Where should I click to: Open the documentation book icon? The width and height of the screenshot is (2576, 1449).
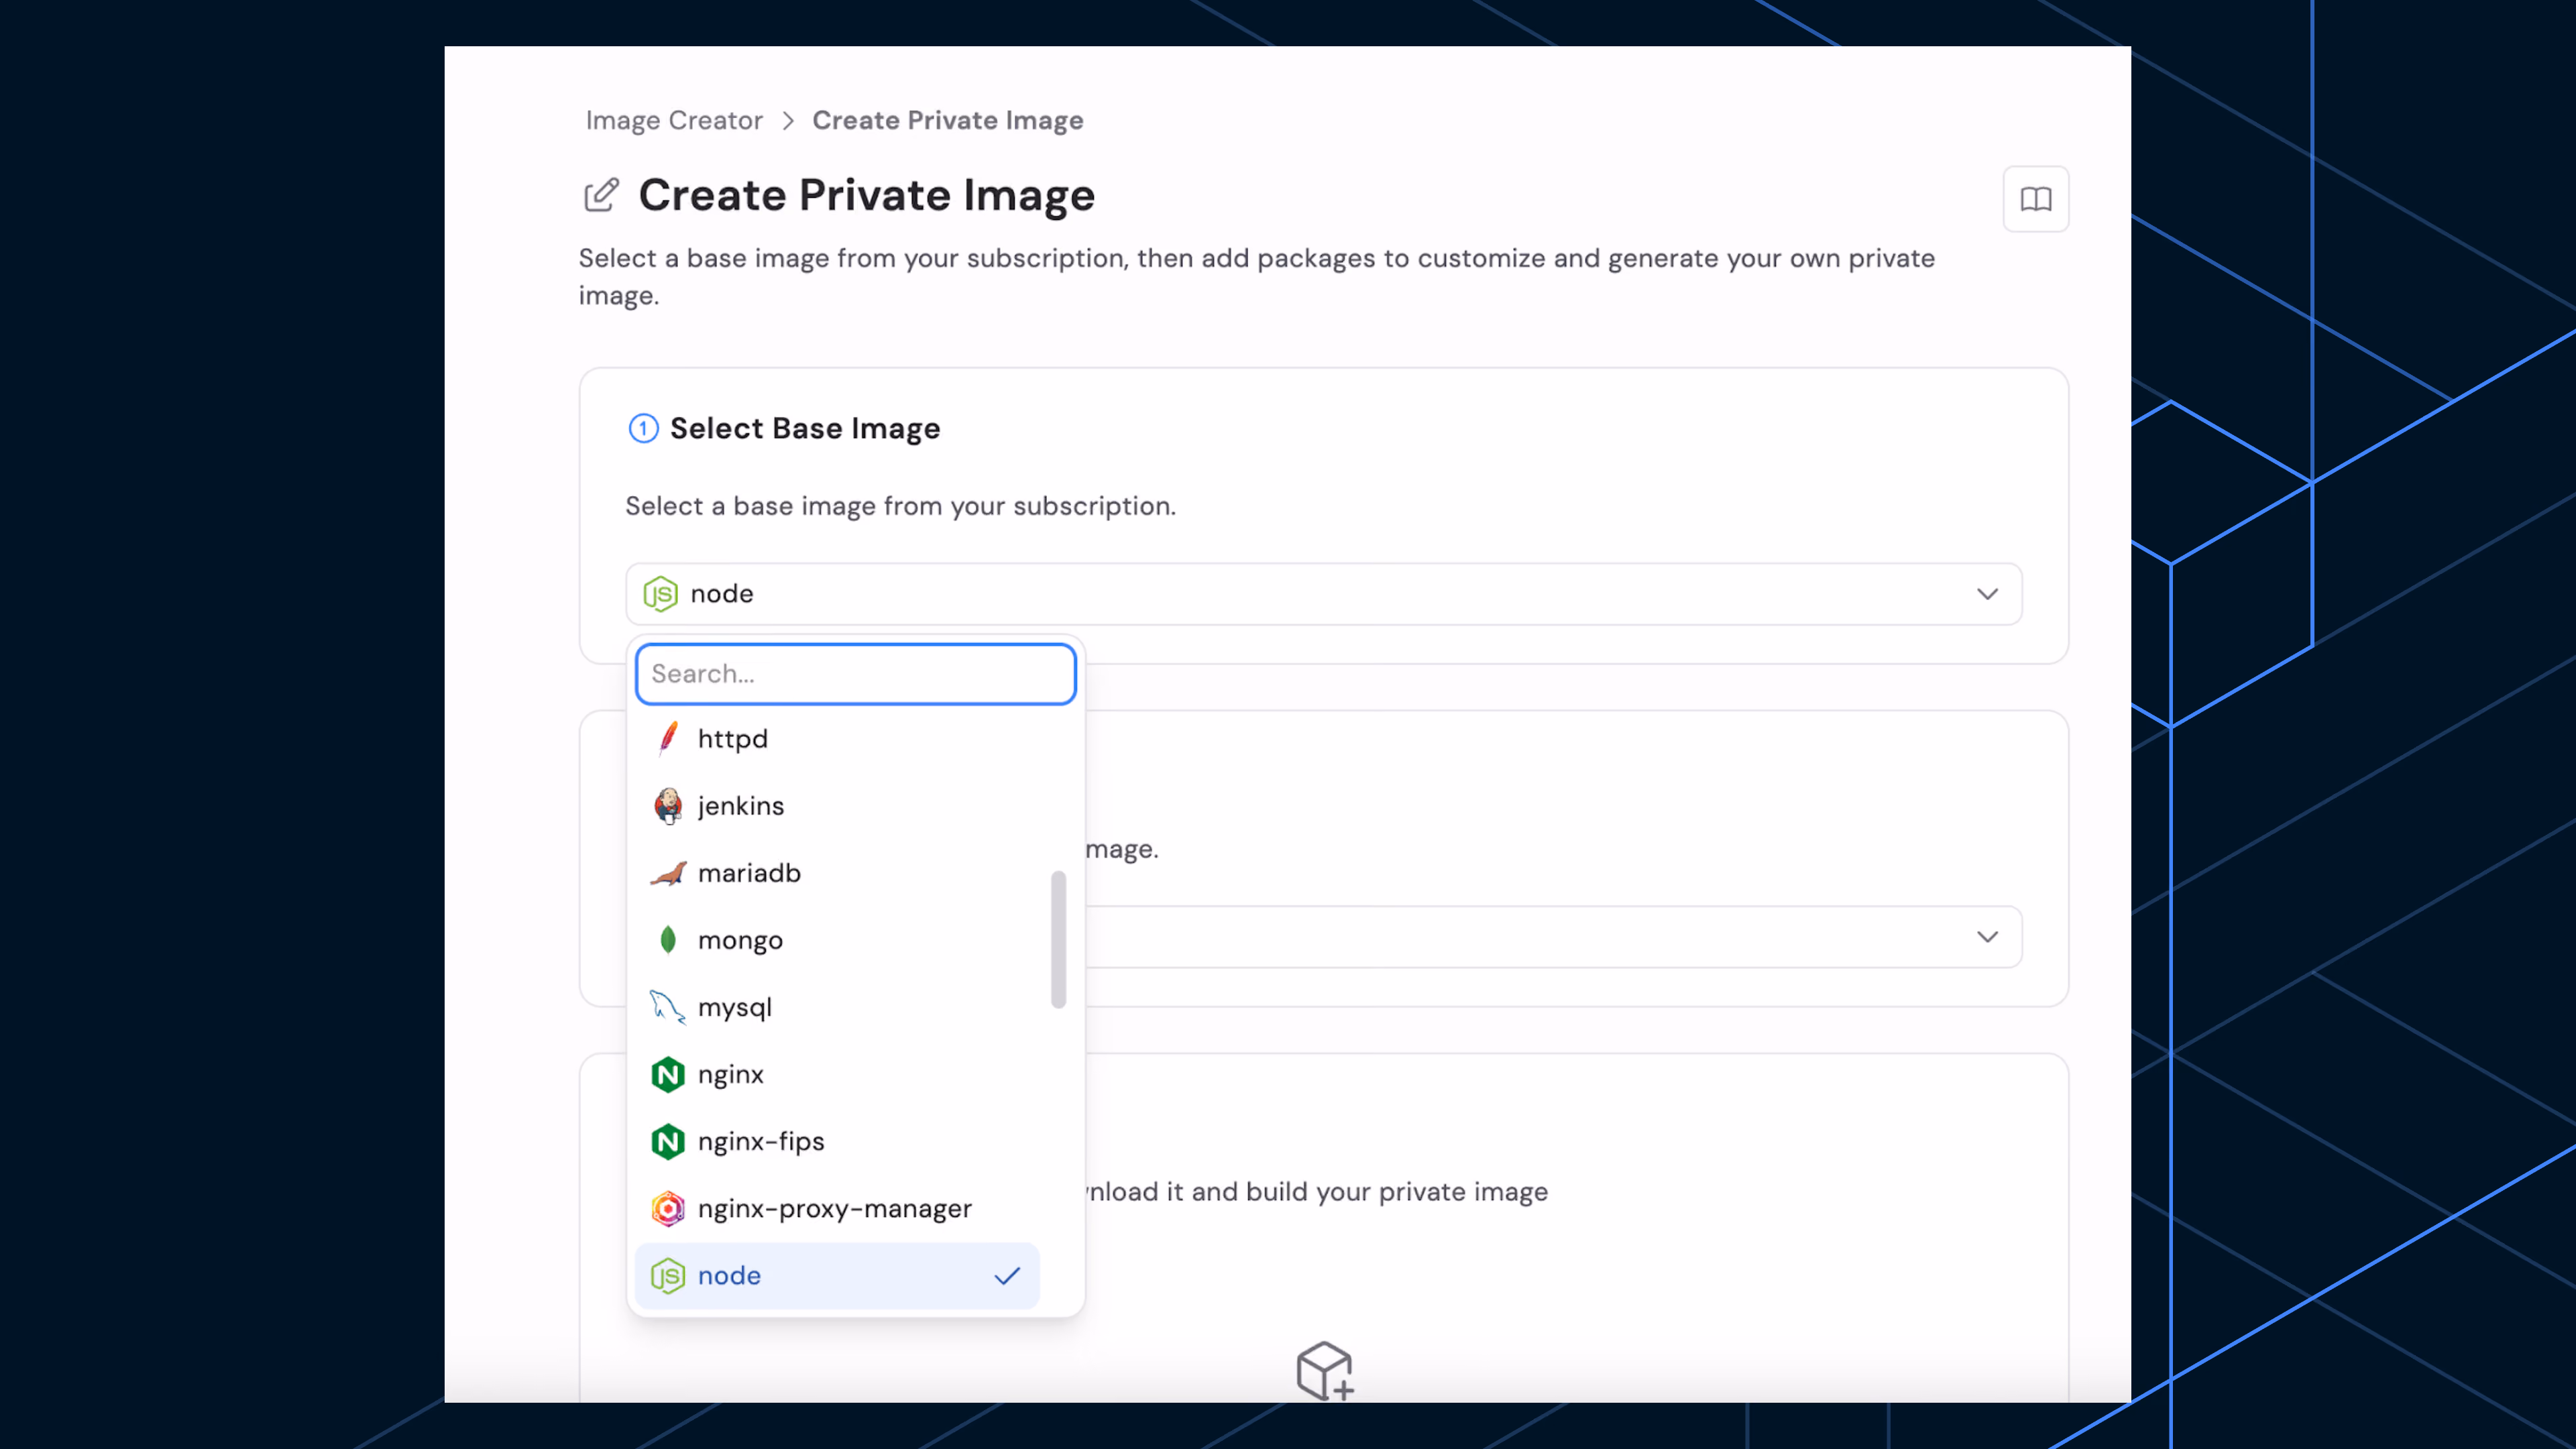click(2035, 199)
